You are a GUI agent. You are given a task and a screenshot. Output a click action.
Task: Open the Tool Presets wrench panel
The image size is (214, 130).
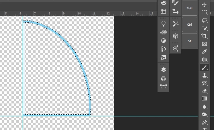point(175,24)
